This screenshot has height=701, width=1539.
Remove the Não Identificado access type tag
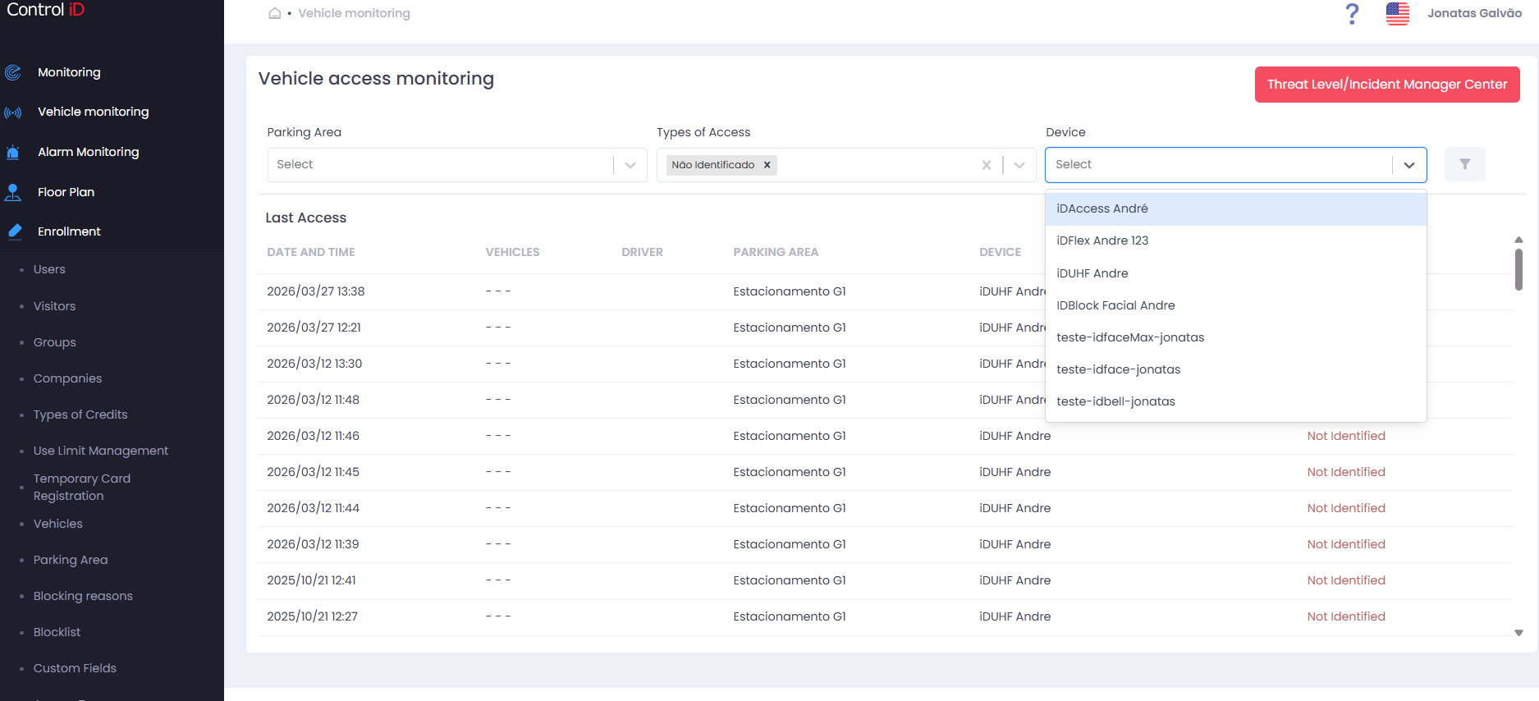[767, 165]
